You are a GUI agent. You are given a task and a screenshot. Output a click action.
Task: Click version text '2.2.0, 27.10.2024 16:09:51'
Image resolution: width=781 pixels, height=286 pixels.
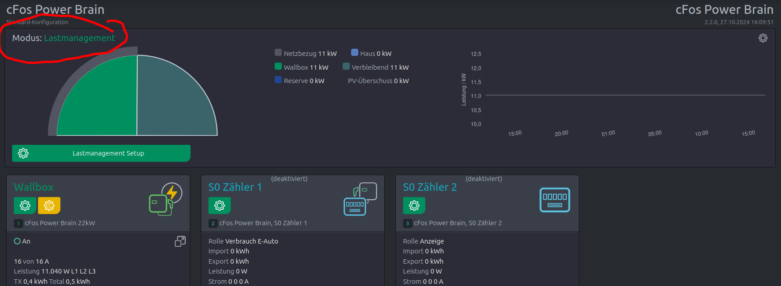click(739, 22)
